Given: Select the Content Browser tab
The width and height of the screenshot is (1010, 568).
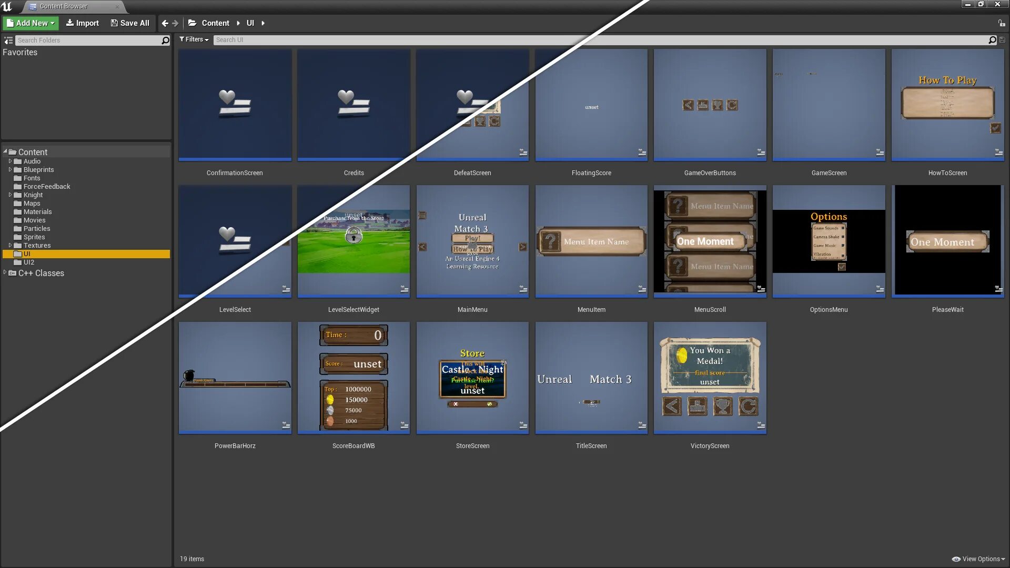Looking at the screenshot, I should (63, 6).
